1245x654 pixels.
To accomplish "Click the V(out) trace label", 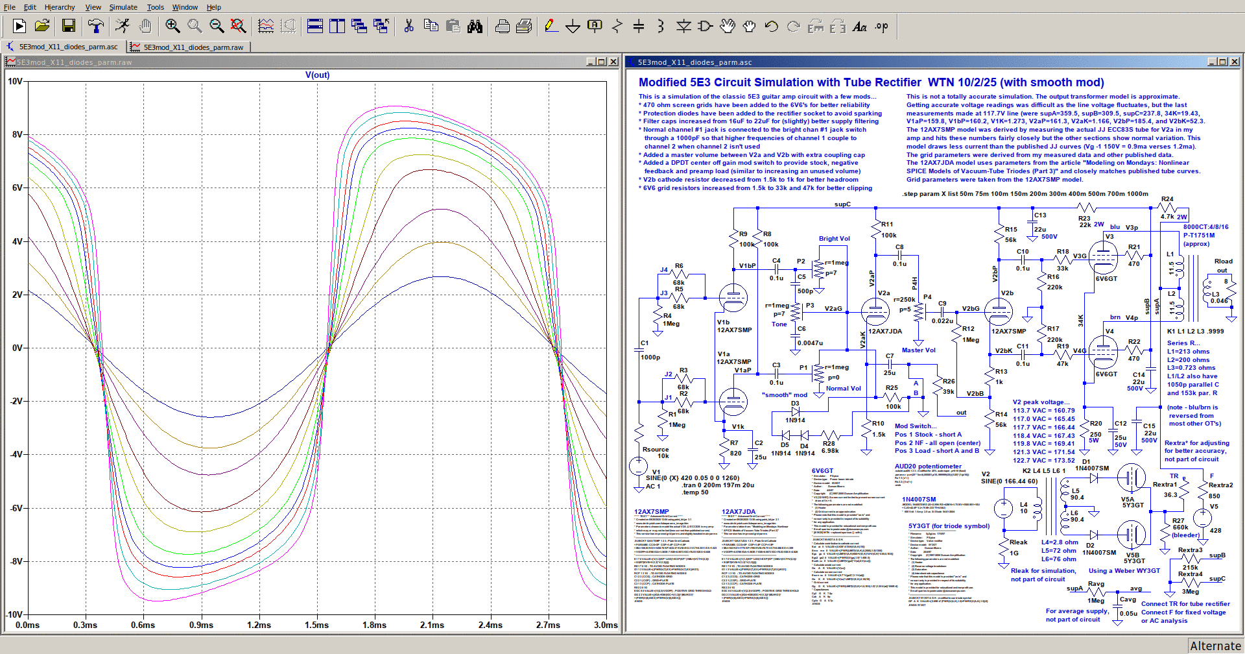I will 317,75.
